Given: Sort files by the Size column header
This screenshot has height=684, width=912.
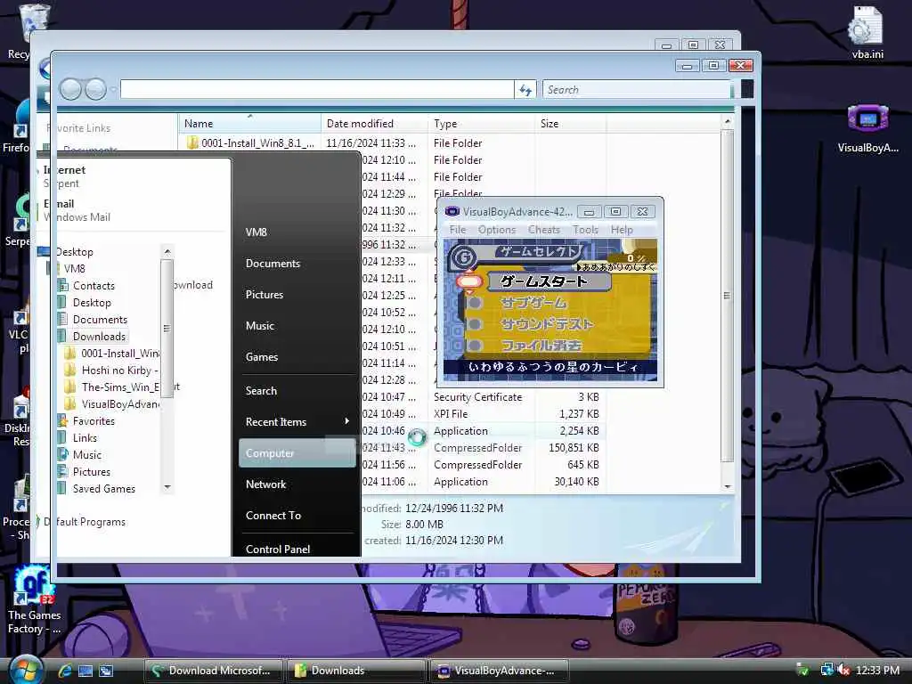Looking at the screenshot, I should 570,123.
